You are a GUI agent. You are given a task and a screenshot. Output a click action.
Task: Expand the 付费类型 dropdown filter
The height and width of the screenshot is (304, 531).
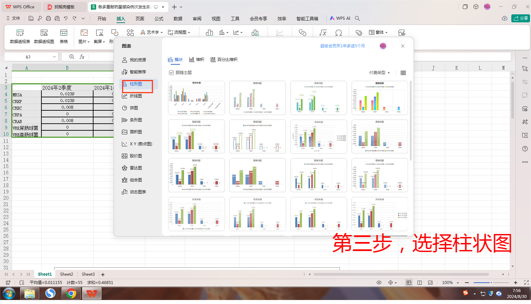pyautogui.click(x=380, y=73)
